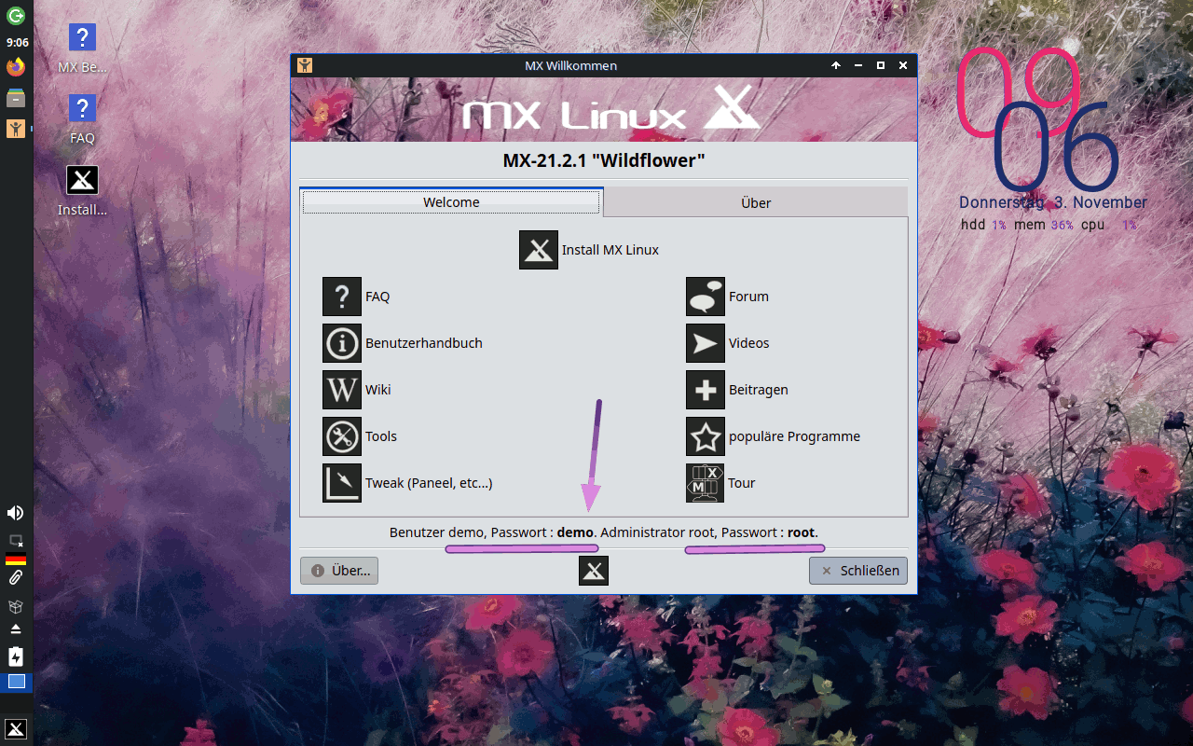Image resolution: width=1193 pixels, height=746 pixels.
Task: Maximize the MX Willkommen window
Action: 881,65
